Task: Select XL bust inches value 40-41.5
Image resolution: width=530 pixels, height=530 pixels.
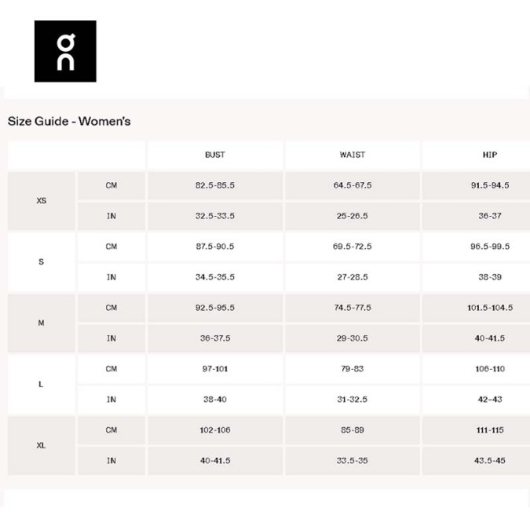Action: point(215,461)
